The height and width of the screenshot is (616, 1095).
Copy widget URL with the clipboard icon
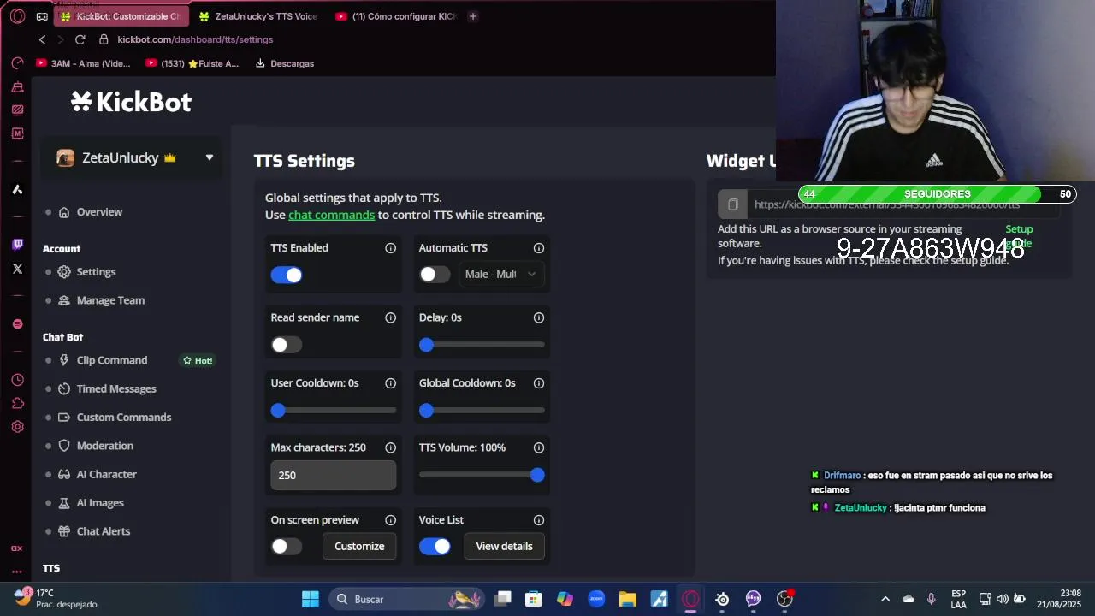point(733,204)
